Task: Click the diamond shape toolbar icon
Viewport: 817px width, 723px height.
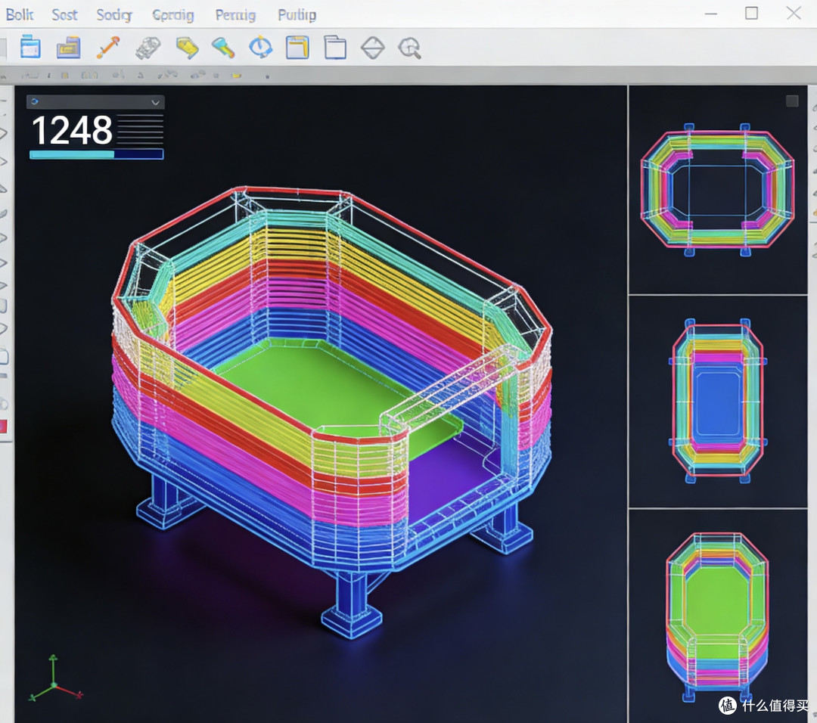Action: (x=372, y=48)
